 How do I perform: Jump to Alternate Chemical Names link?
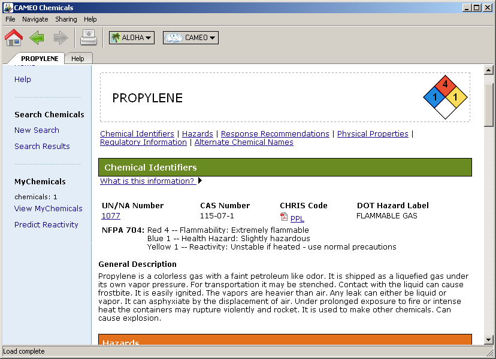click(x=244, y=142)
